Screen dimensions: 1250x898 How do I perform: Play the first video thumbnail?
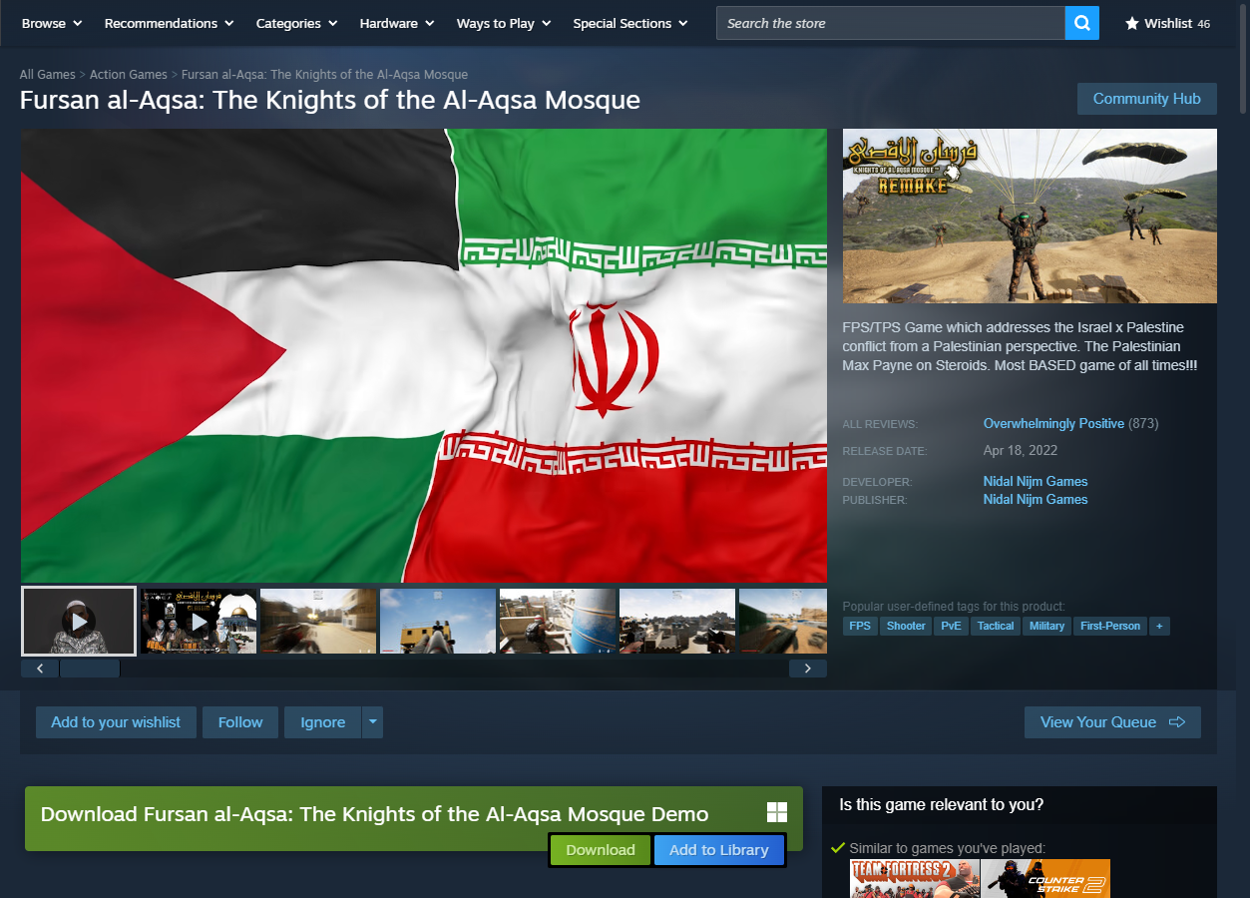(x=79, y=621)
